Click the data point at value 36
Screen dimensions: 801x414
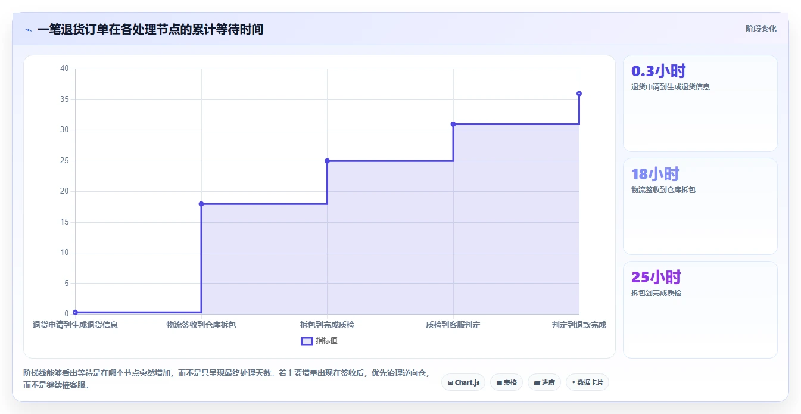point(579,94)
